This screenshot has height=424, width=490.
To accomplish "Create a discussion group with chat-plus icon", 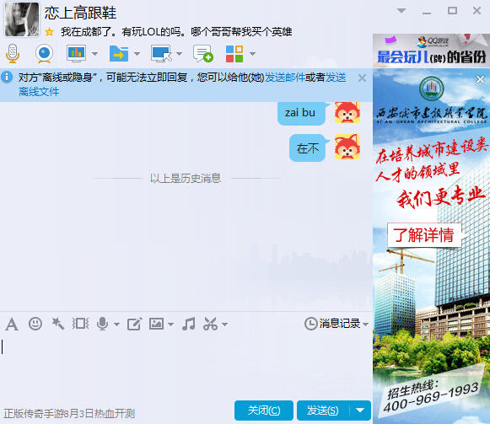I will 203,53.
